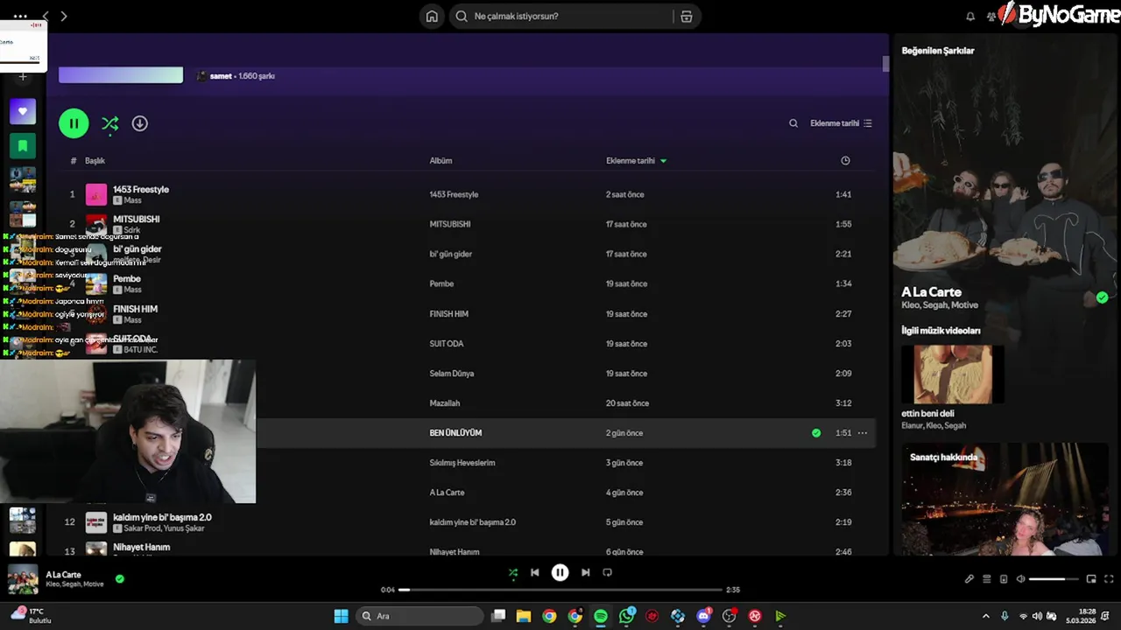This screenshot has height=630, width=1121.
Task: Navigate back with the left arrow
Action: [46, 16]
